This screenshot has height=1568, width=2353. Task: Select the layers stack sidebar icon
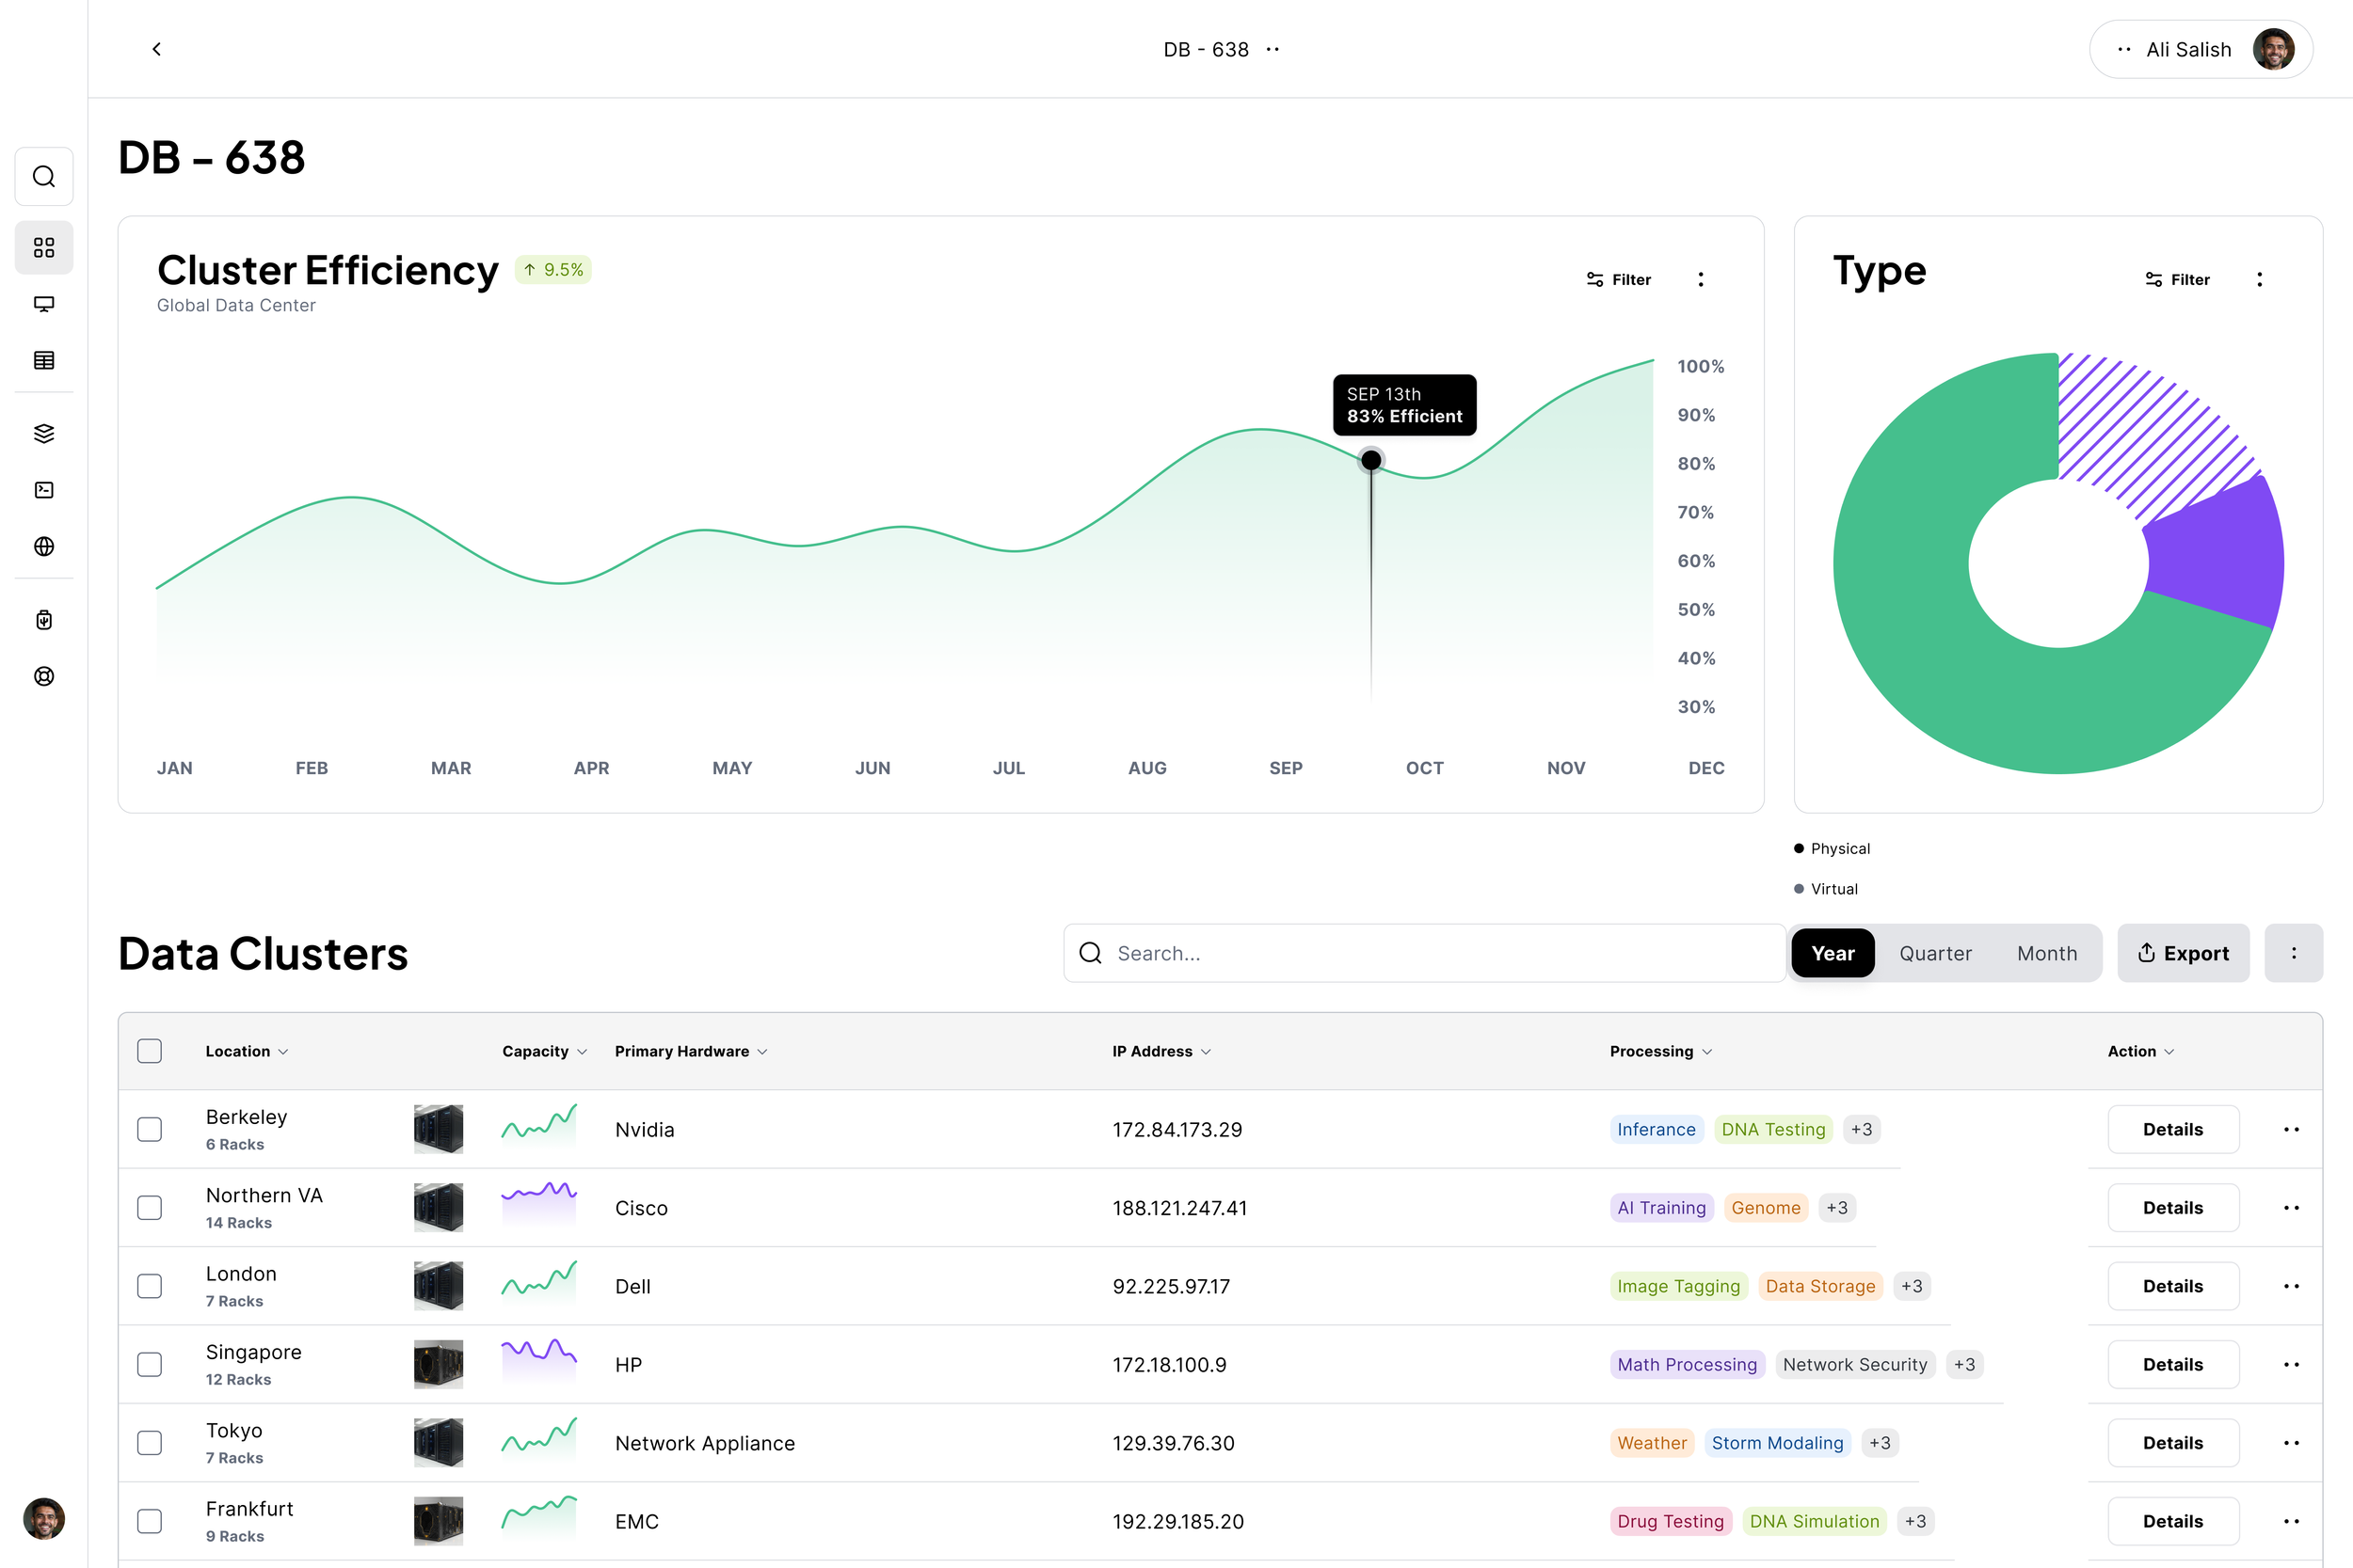(x=44, y=433)
